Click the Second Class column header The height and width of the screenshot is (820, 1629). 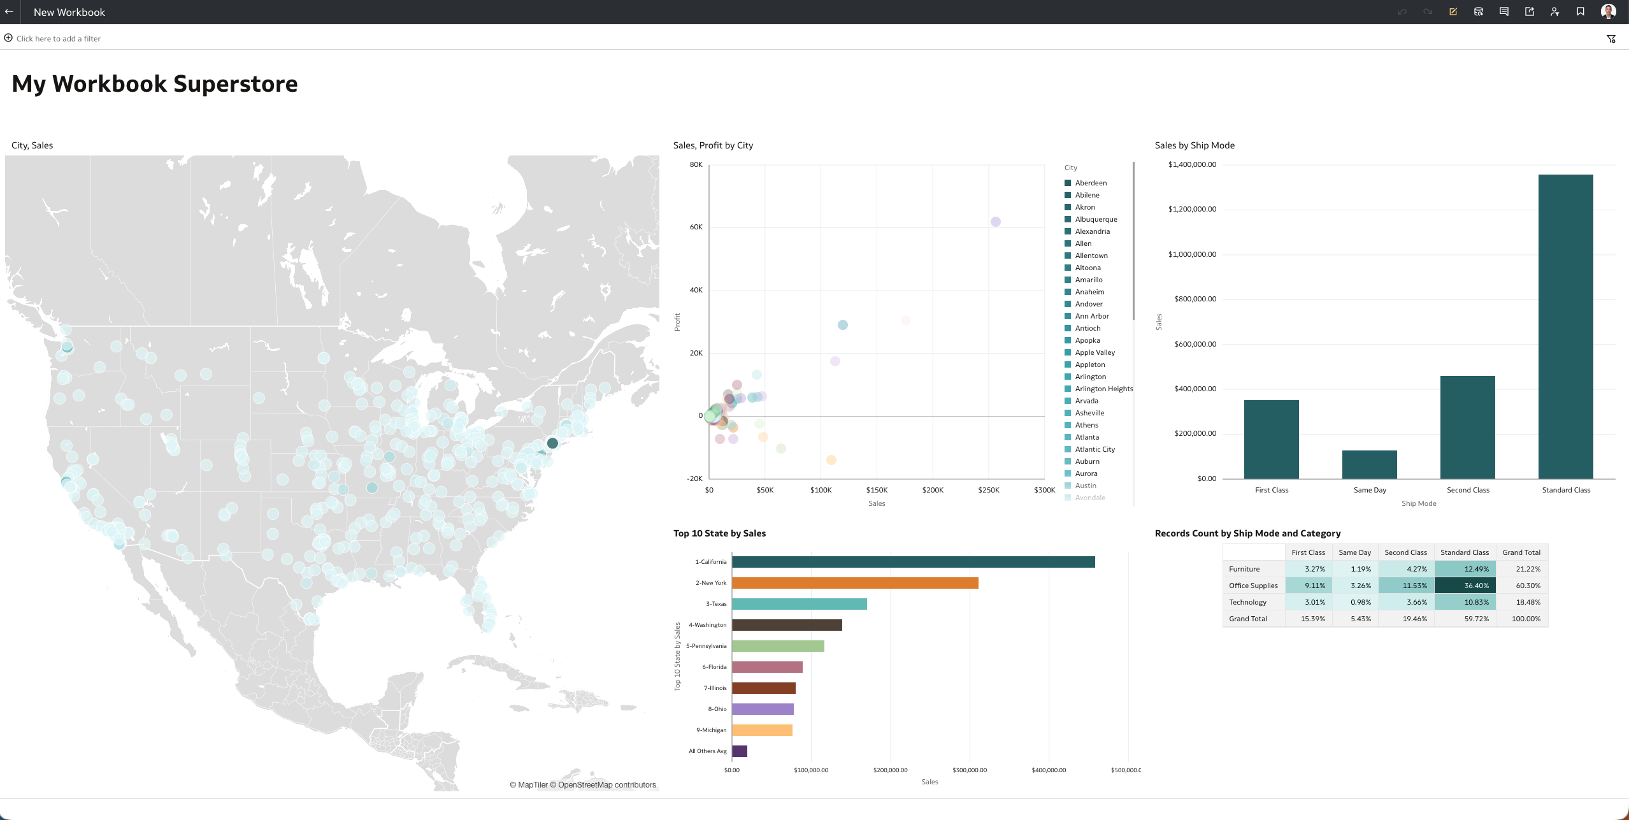coord(1405,552)
